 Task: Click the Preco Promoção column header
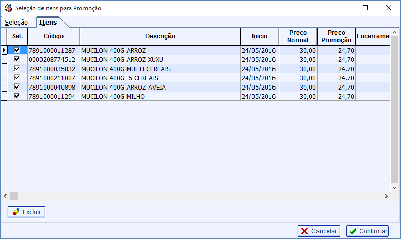click(336, 36)
